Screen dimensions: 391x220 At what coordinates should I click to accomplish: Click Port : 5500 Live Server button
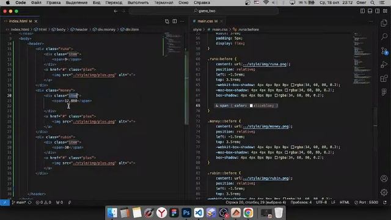pos(367,202)
